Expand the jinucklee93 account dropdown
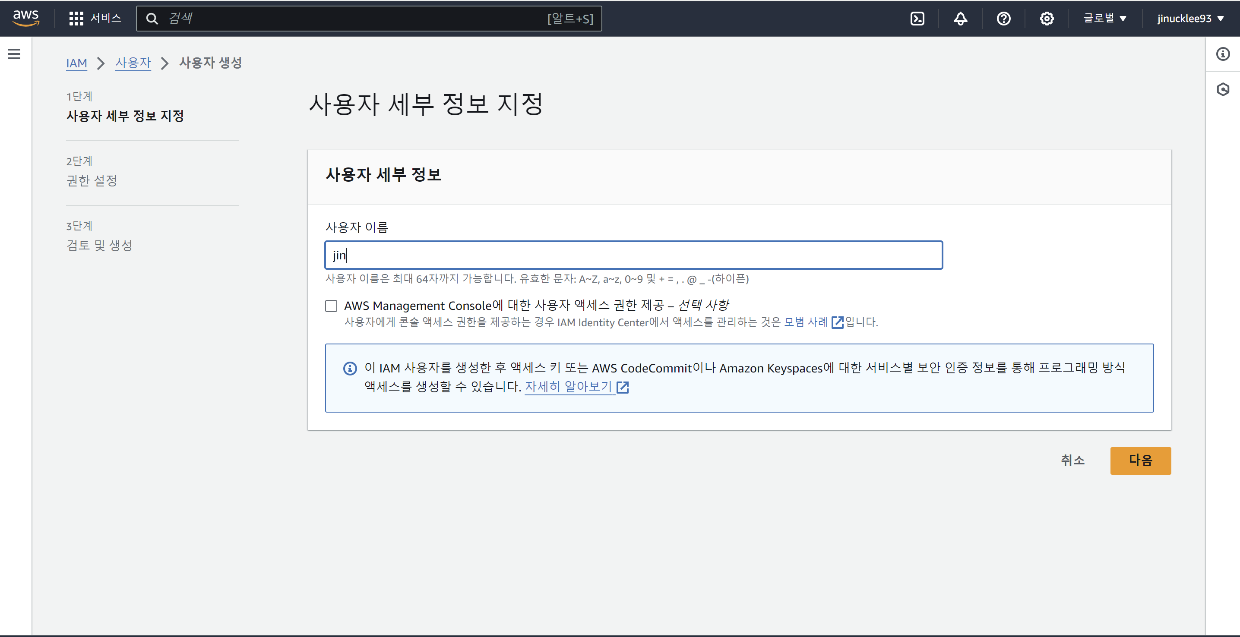1240x637 pixels. [x=1191, y=18]
